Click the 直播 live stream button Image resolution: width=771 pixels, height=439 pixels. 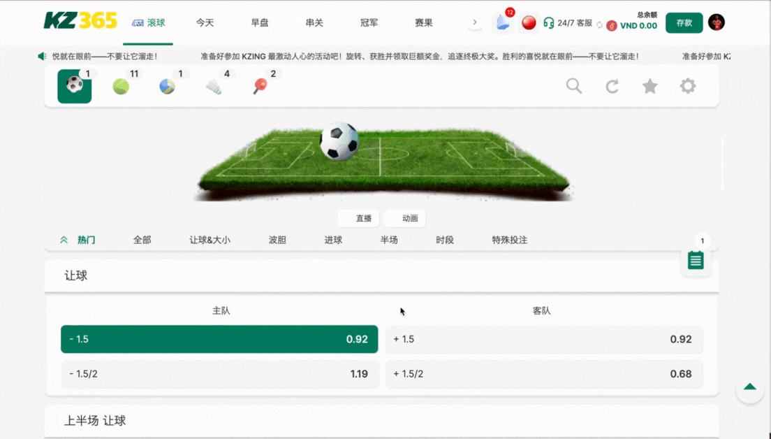click(x=360, y=218)
